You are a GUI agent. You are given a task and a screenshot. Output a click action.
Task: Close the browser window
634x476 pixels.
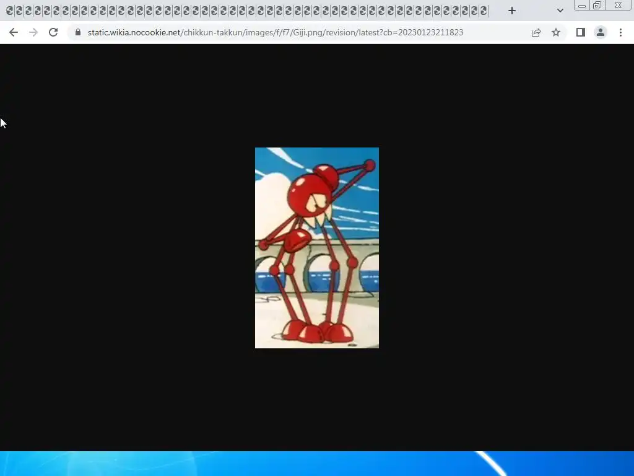coord(618,5)
